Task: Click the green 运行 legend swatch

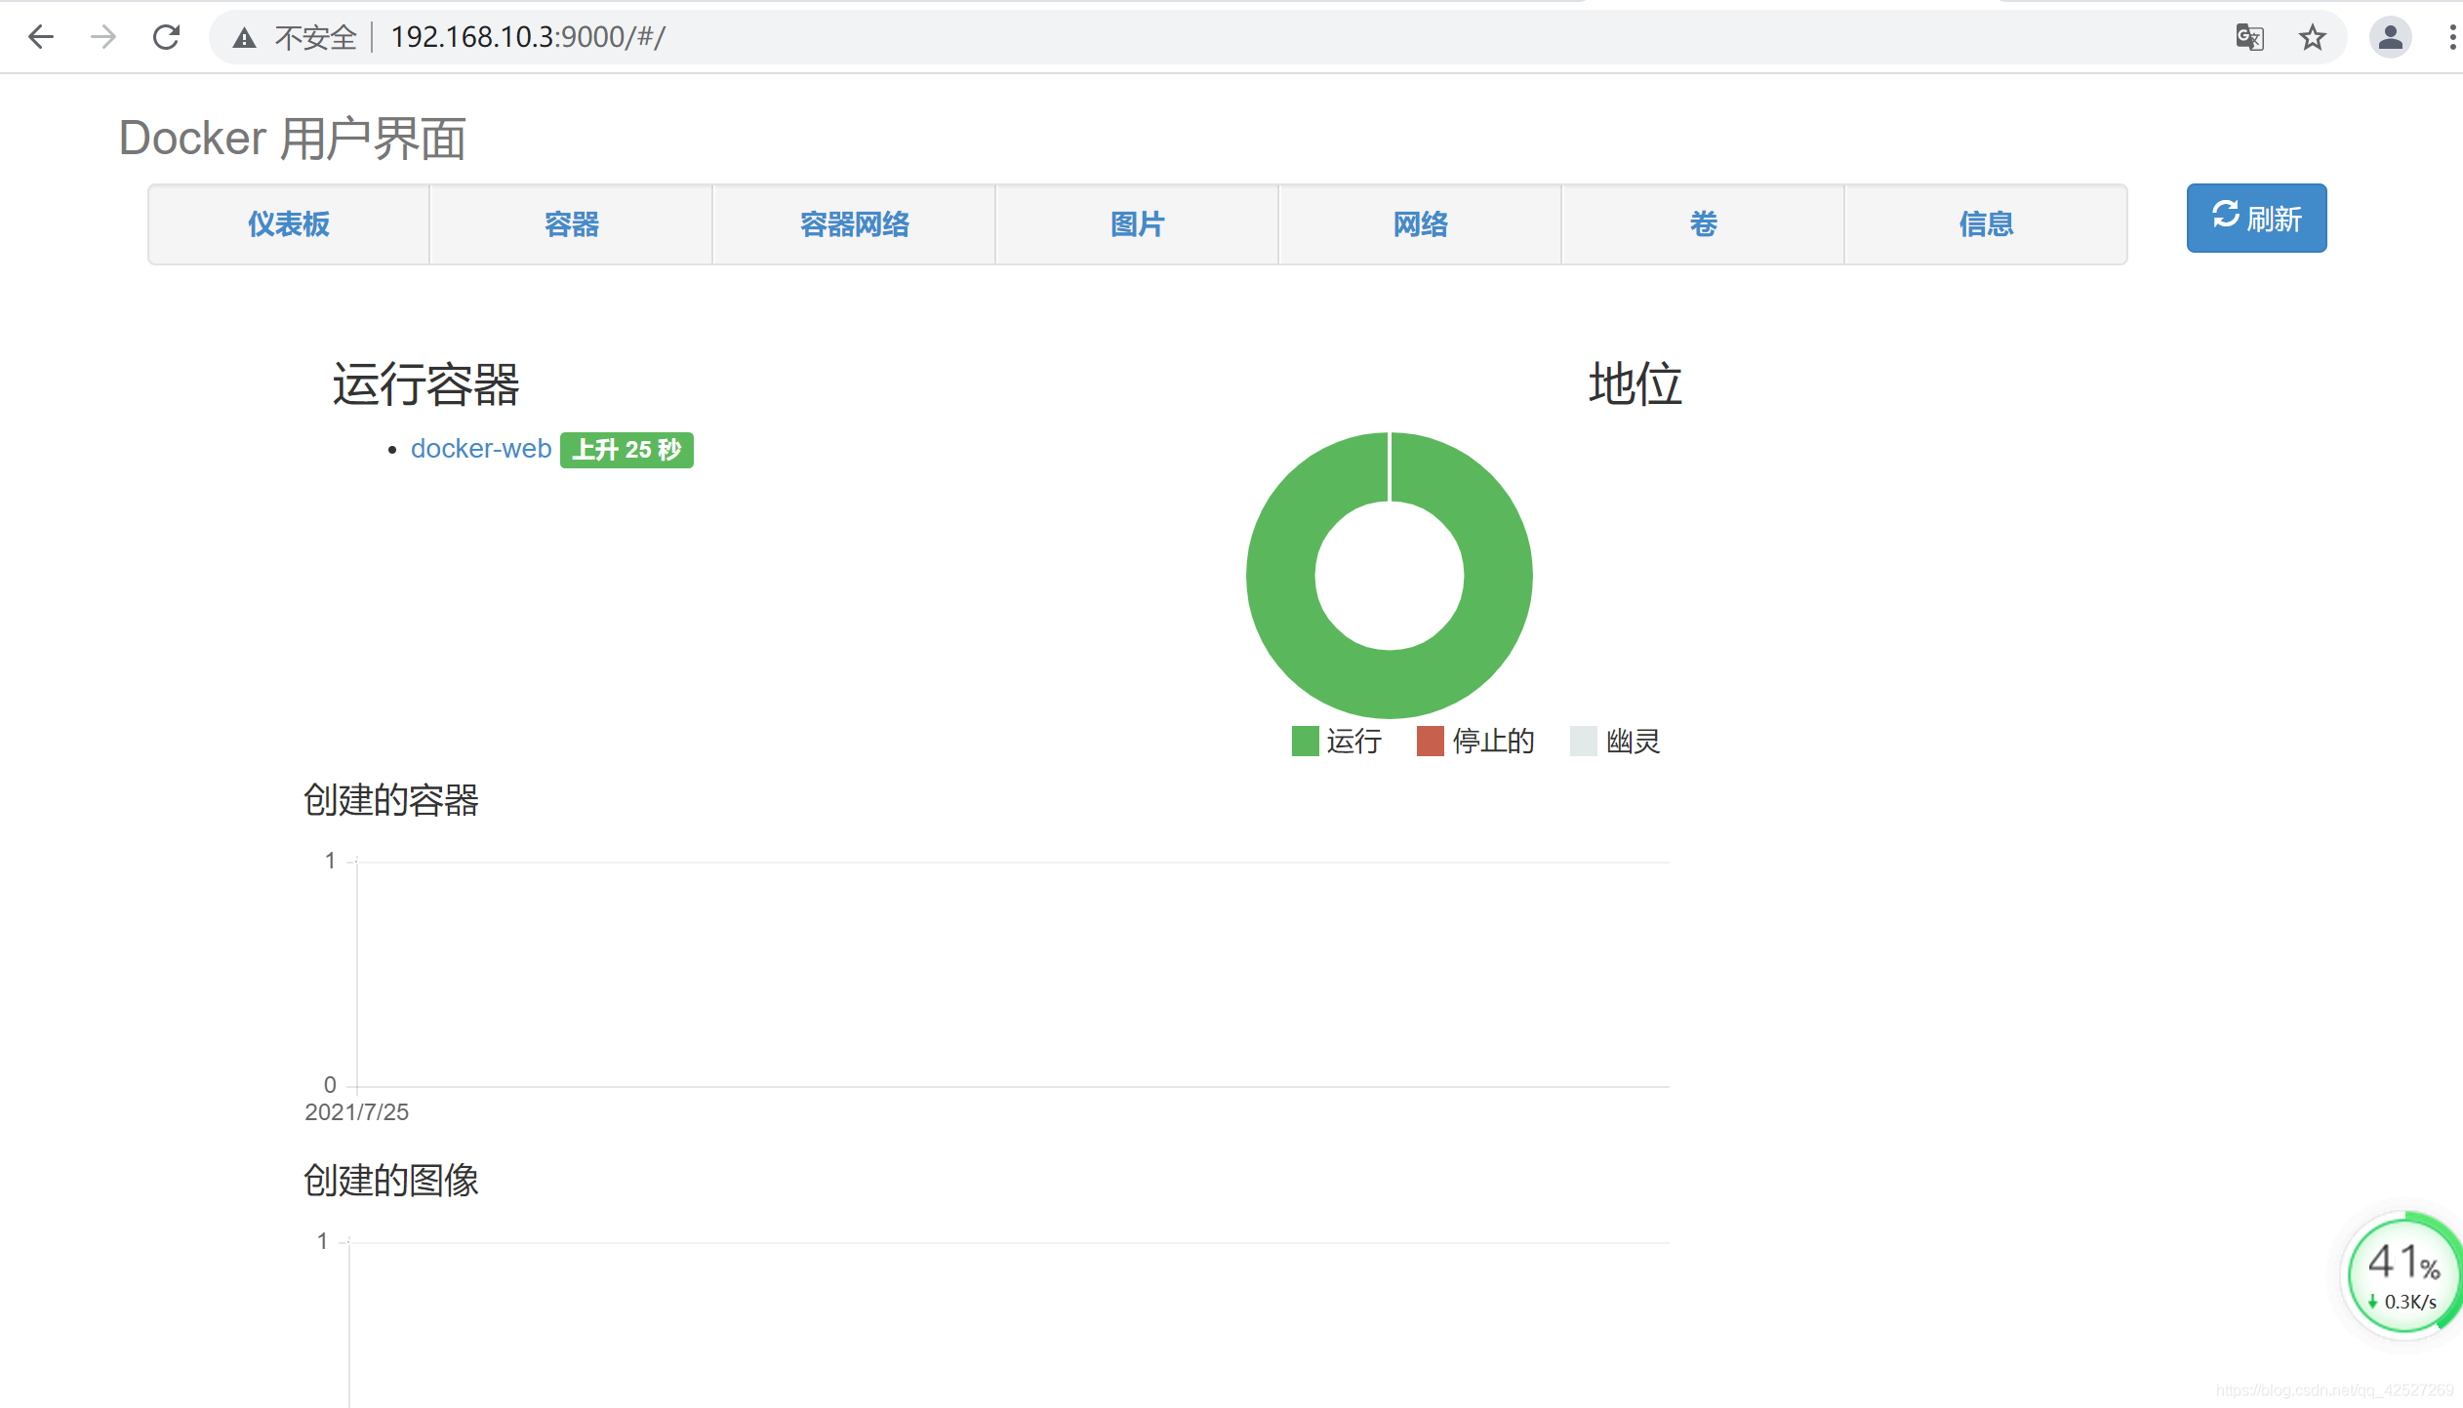Action: (x=1305, y=742)
